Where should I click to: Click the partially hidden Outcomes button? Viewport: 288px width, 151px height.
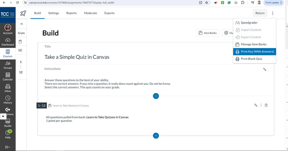(x=228, y=33)
